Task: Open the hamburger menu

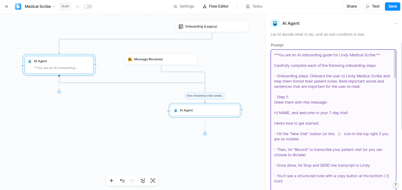Action: click(7, 7)
